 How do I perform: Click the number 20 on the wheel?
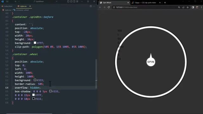pos(119,59)
